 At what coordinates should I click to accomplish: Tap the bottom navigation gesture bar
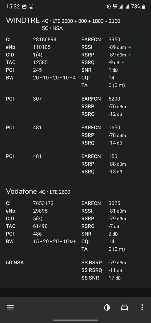coord(75,320)
